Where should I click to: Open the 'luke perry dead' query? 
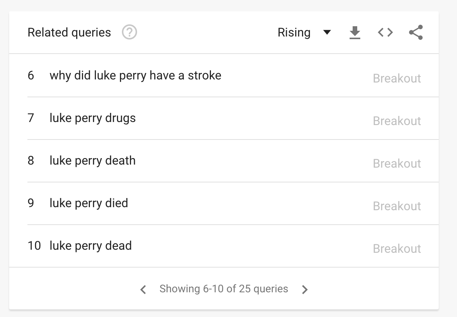tap(91, 246)
